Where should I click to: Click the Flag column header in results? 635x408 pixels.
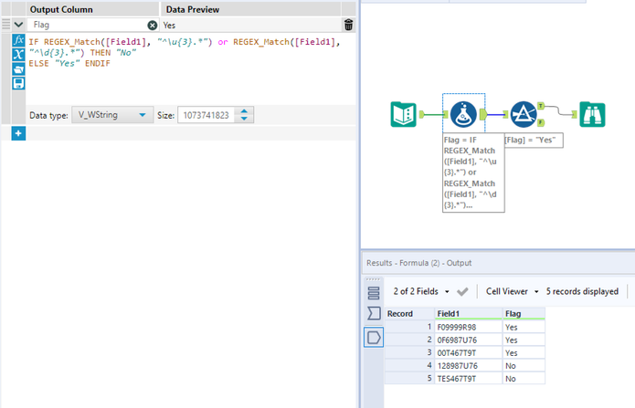click(524, 314)
